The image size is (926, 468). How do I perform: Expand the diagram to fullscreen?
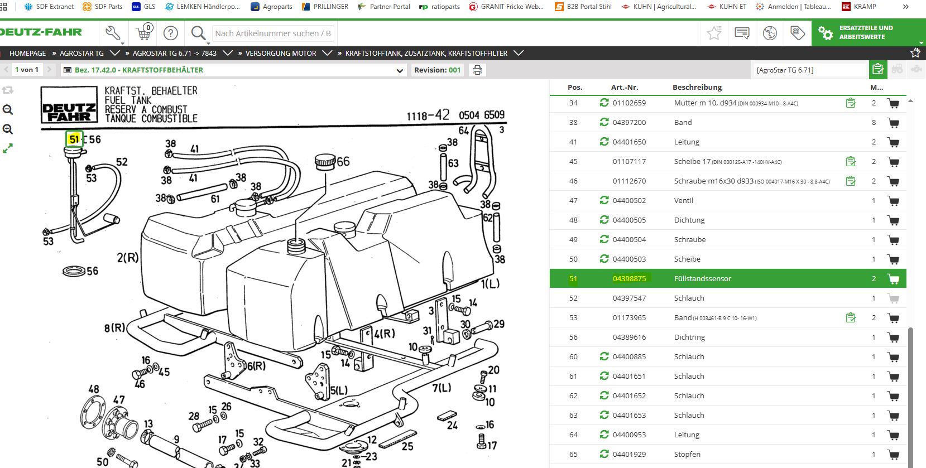click(8, 149)
